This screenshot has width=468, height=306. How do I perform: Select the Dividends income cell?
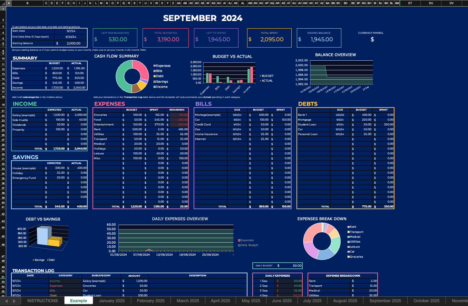28,125
